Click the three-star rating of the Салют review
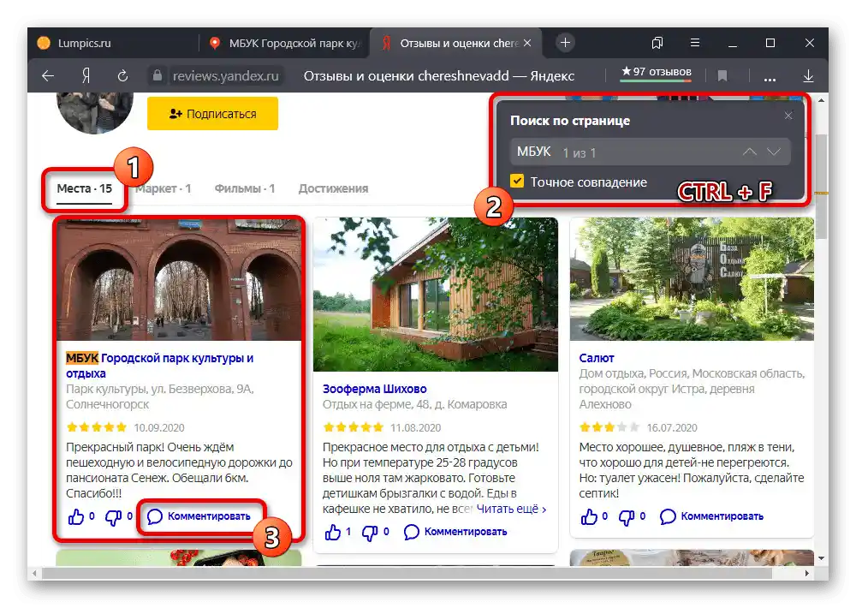Viewport: 856px width, 608px height. tap(609, 427)
